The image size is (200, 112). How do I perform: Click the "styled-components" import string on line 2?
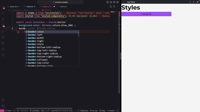53,16
